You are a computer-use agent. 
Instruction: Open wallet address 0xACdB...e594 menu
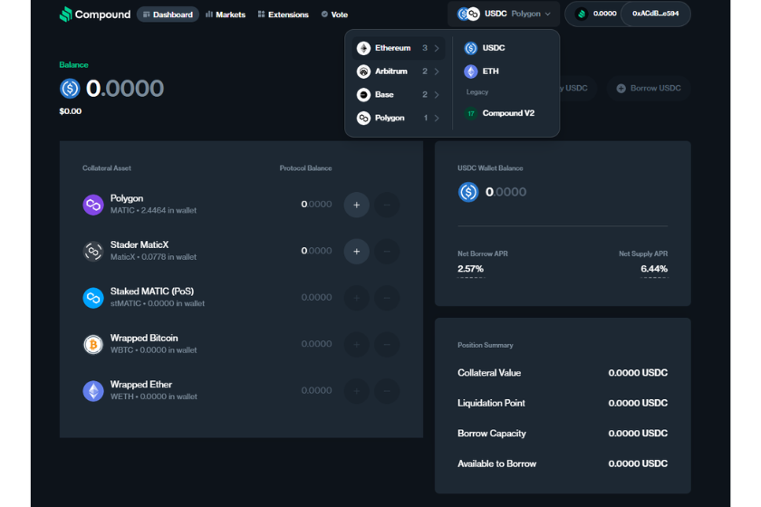(655, 14)
